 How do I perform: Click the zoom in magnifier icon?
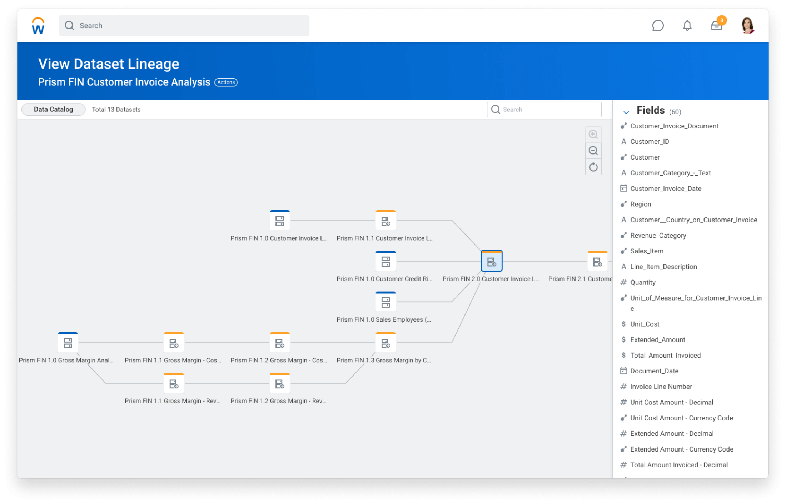[x=593, y=135]
